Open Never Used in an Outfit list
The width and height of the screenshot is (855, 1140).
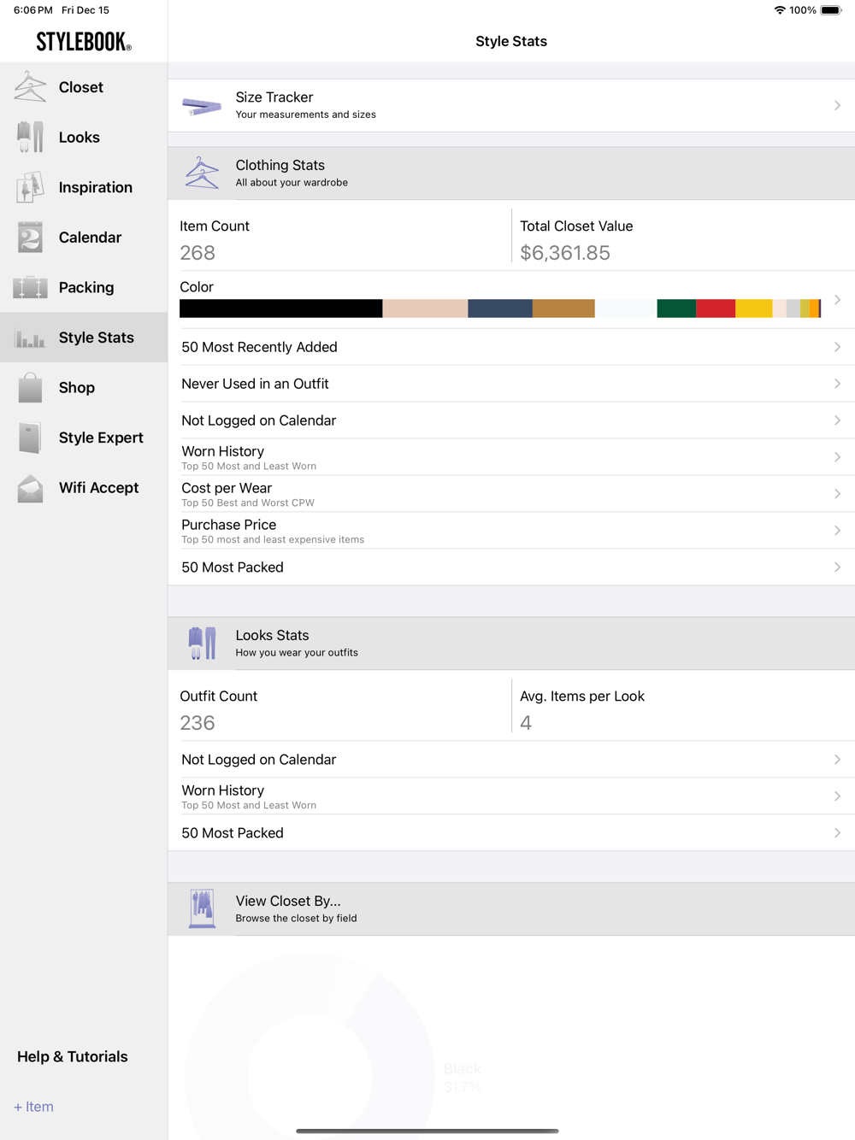511,384
